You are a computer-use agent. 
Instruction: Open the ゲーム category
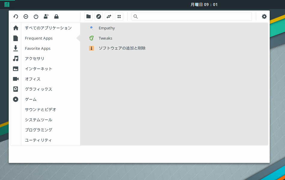(31, 99)
